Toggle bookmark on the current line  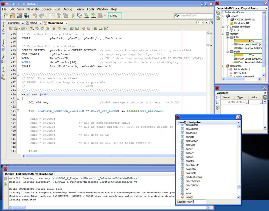coord(65,28)
